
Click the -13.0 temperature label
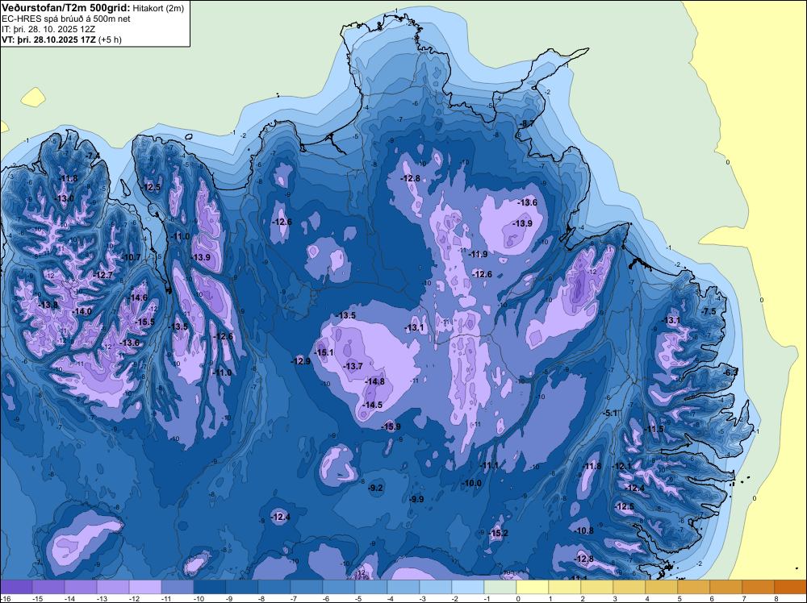click(65, 198)
